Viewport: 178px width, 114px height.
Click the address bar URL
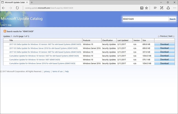click(49, 8)
